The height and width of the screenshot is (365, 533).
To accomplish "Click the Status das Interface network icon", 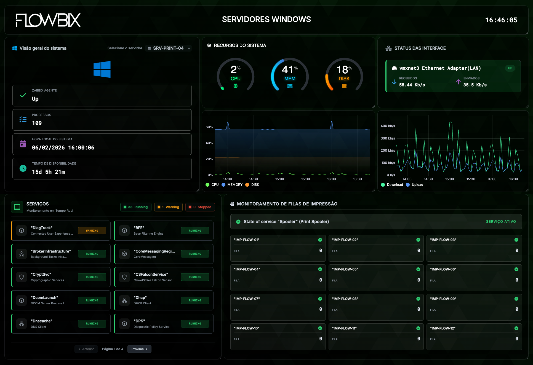I will (x=388, y=48).
